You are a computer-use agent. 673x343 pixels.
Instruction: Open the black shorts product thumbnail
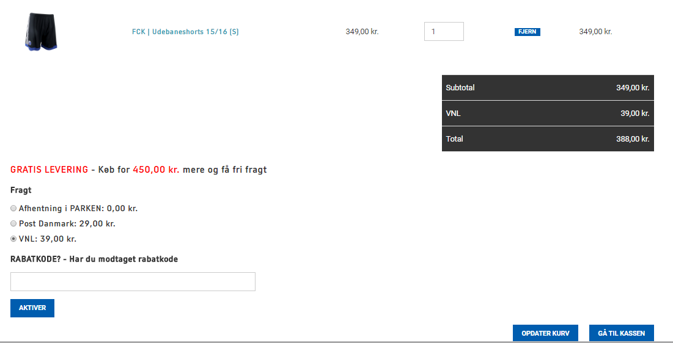(41, 31)
